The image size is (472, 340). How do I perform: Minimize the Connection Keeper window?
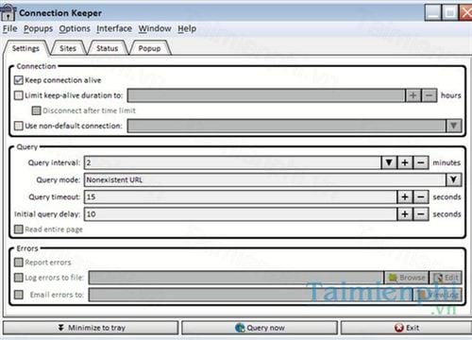click(432, 12)
